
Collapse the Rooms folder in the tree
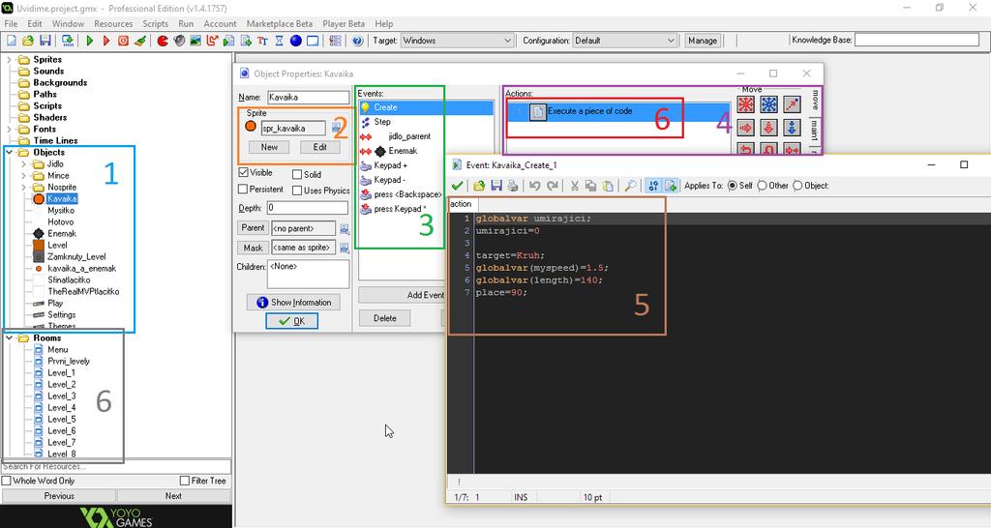9,337
